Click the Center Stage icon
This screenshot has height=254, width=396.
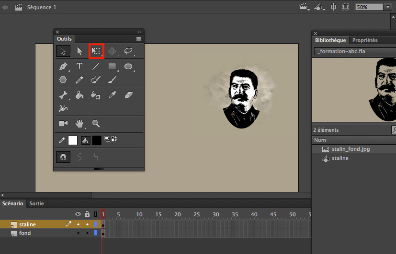point(333,7)
